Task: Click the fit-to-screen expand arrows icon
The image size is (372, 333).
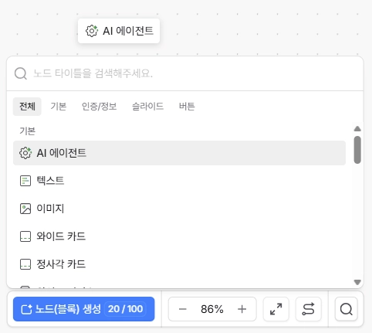Action: tap(276, 309)
